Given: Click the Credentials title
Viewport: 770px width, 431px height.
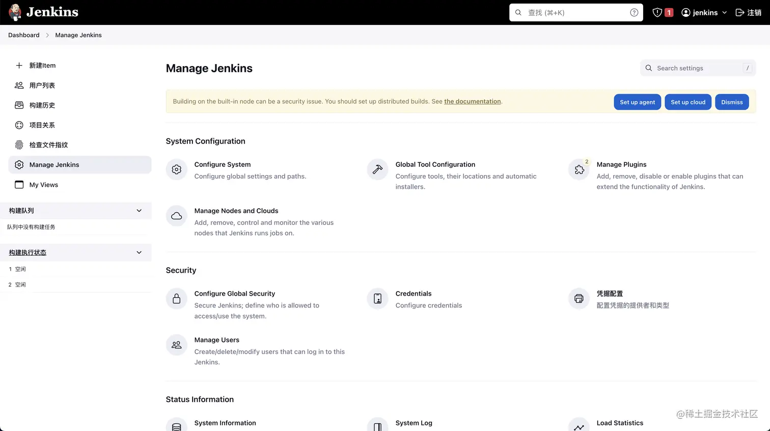Looking at the screenshot, I should click(414, 294).
